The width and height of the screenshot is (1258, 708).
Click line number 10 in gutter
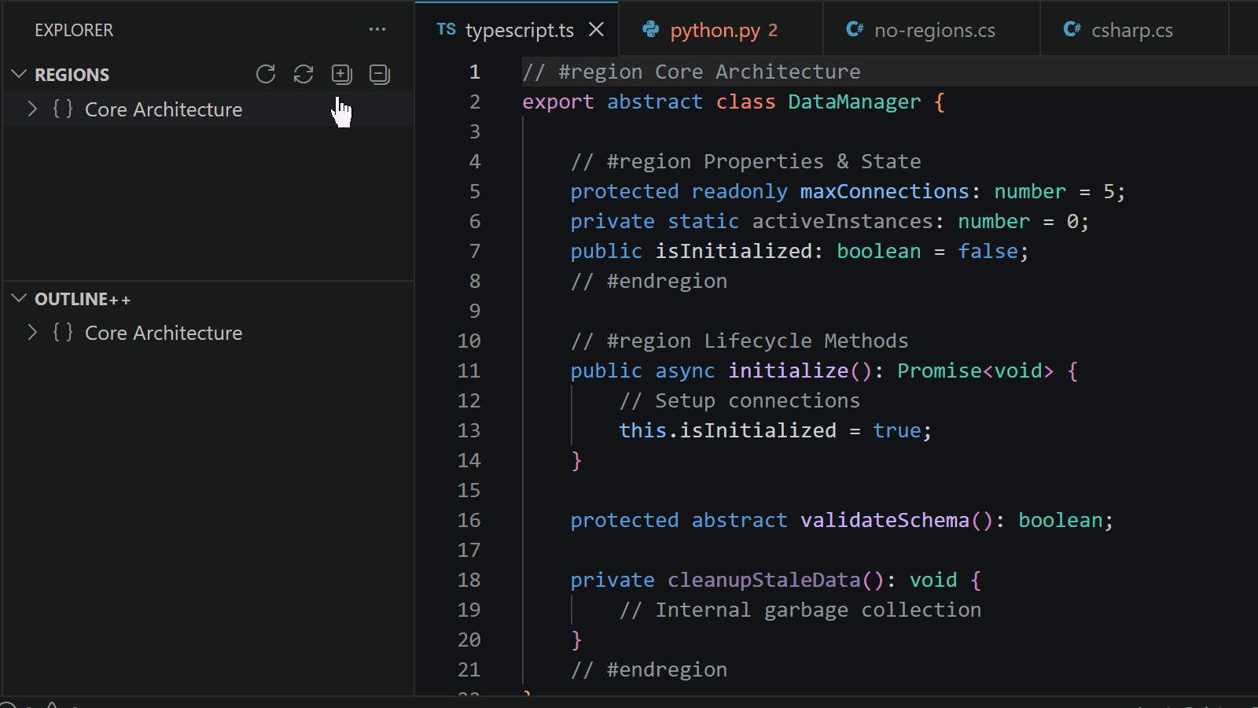pos(469,341)
